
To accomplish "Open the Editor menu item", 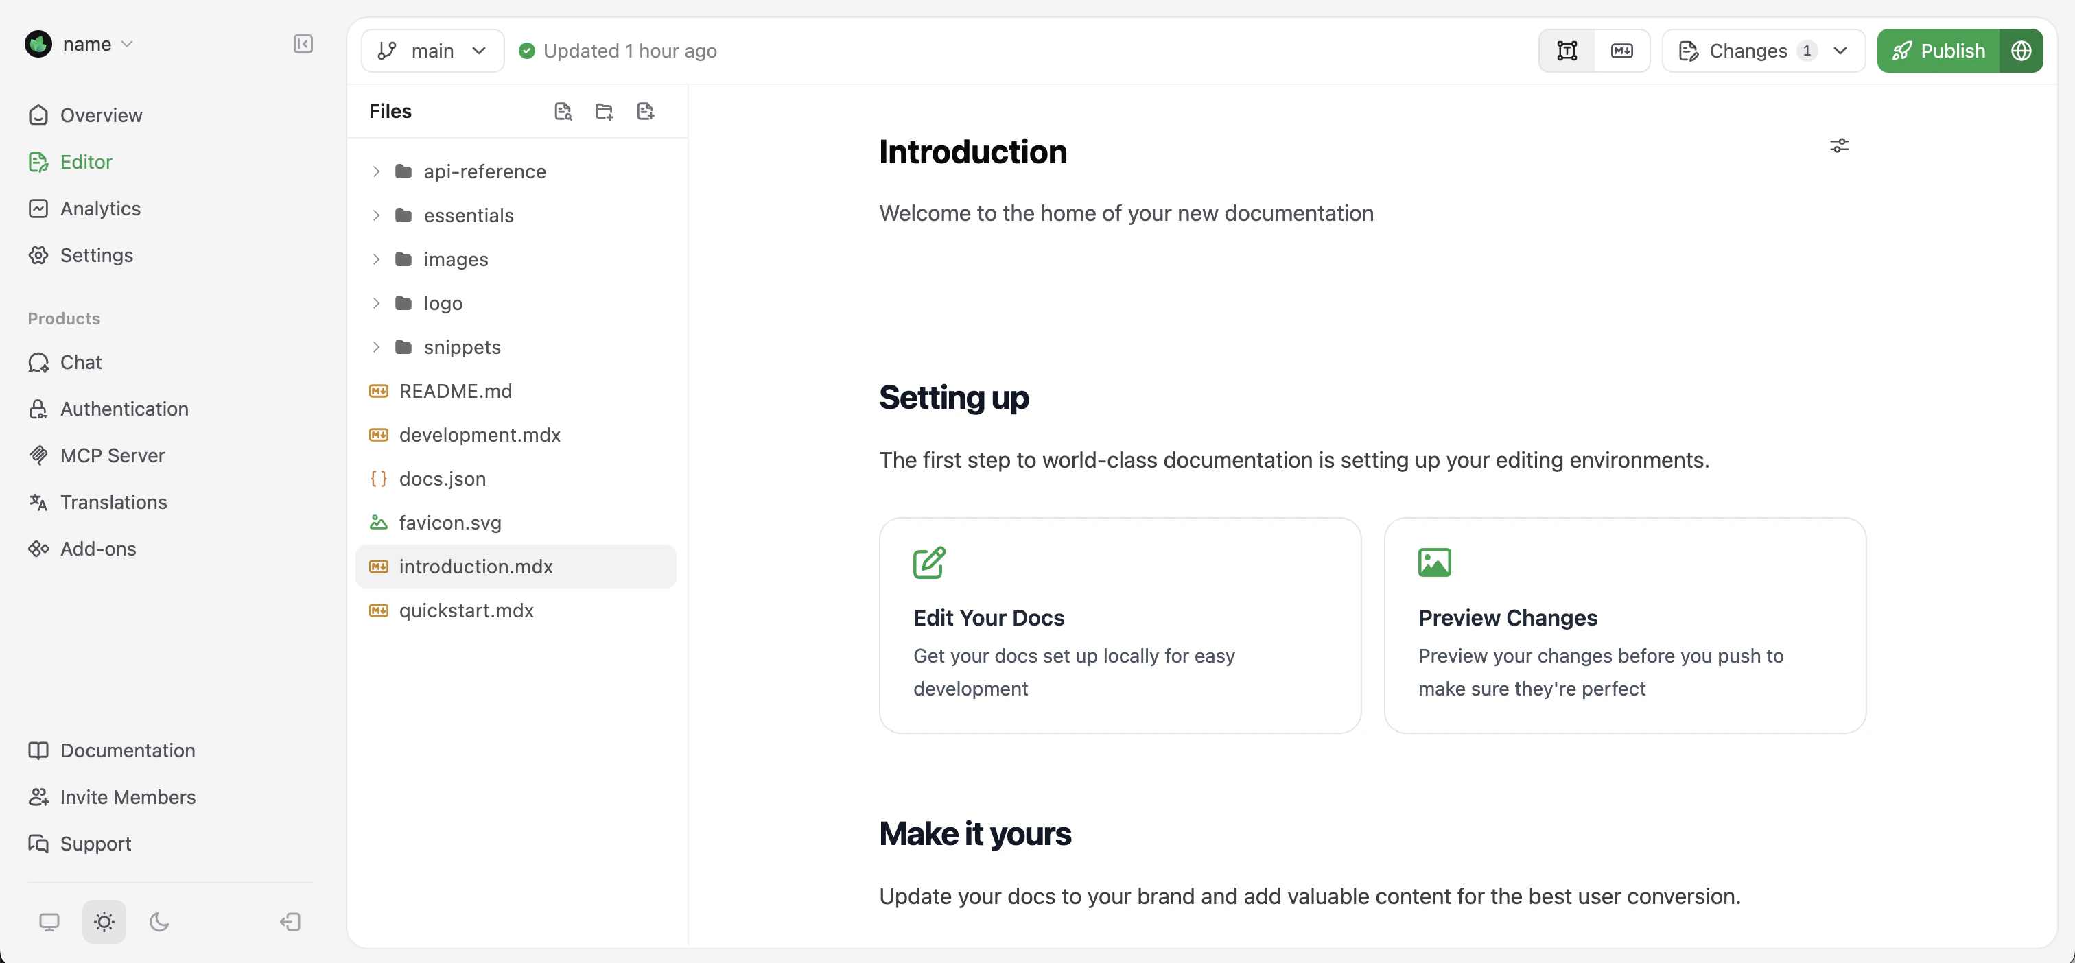I will 86,162.
